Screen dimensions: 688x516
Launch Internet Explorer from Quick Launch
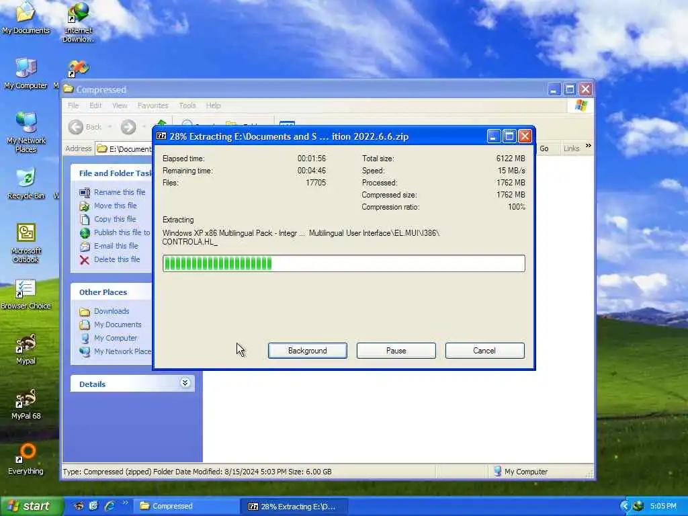(110, 507)
